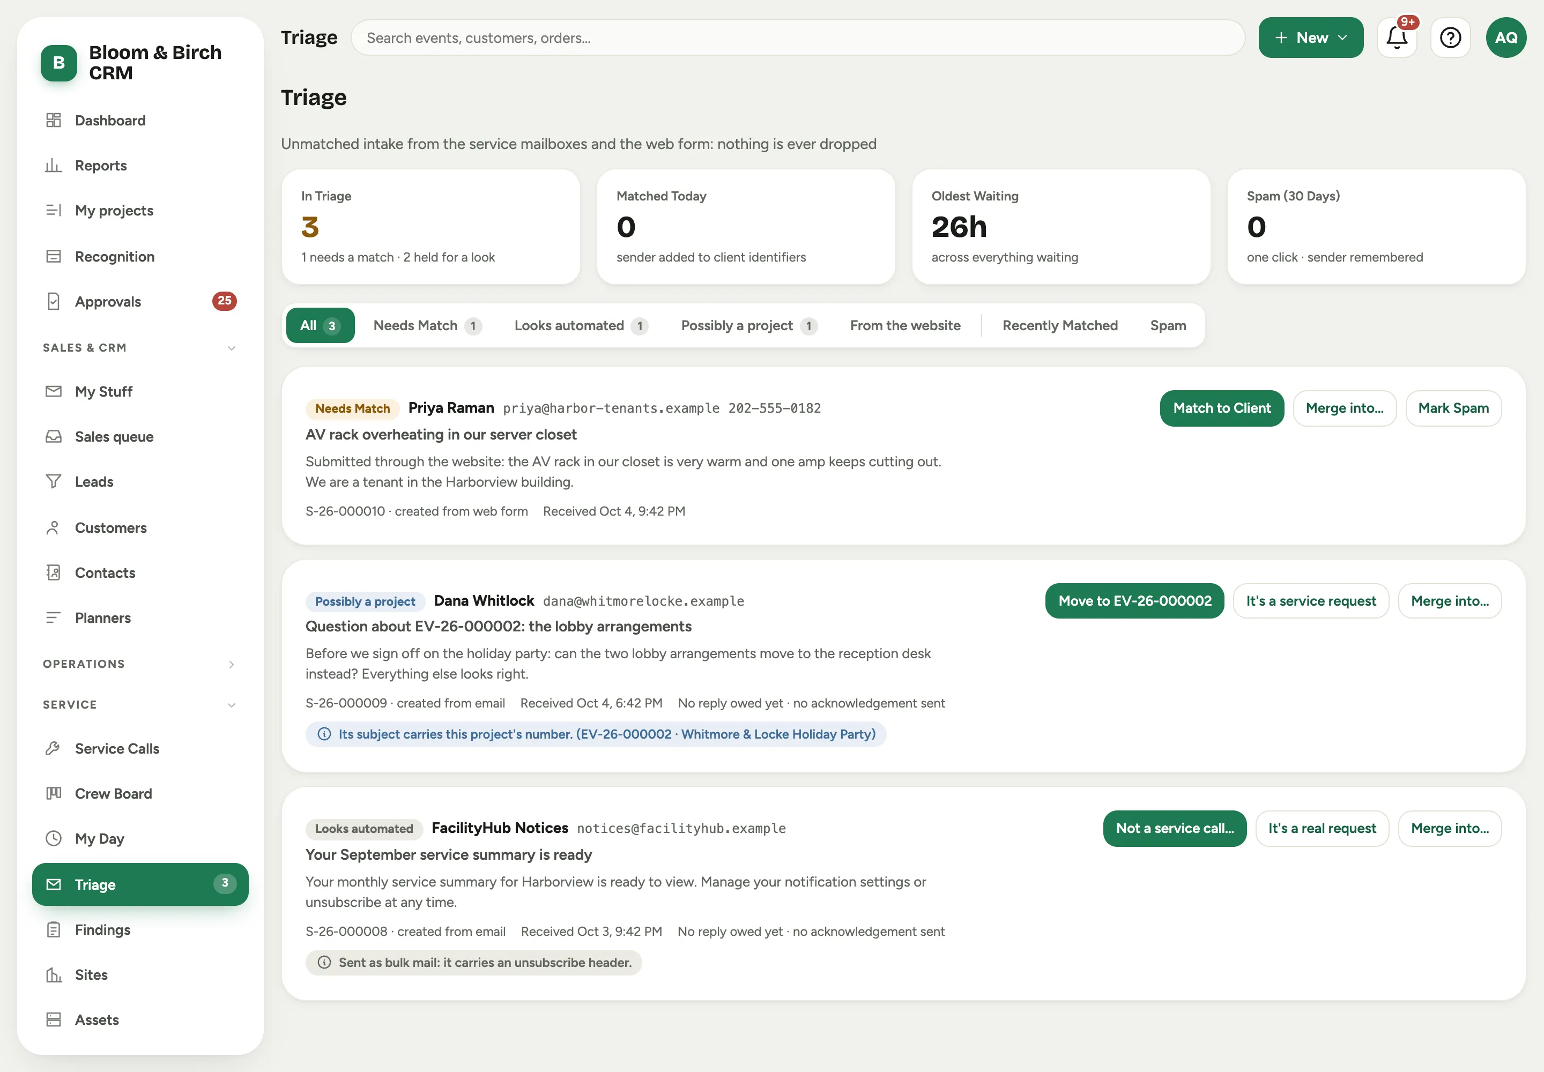The height and width of the screenshot is (1072, 1544).
Task: Click the My Stuff envelope icon
Action: 53,391
